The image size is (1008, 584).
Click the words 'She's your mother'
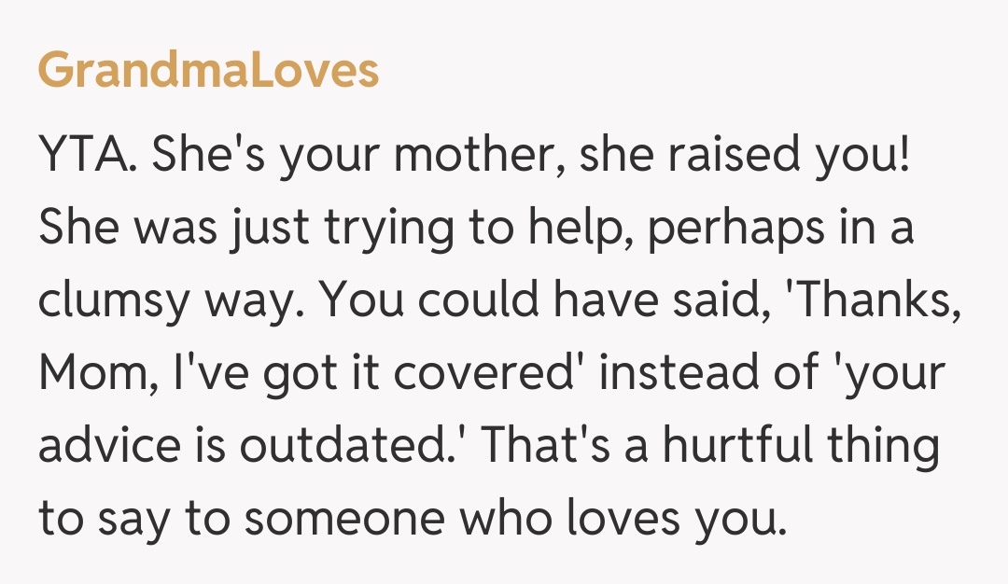[x=356, y=156]
